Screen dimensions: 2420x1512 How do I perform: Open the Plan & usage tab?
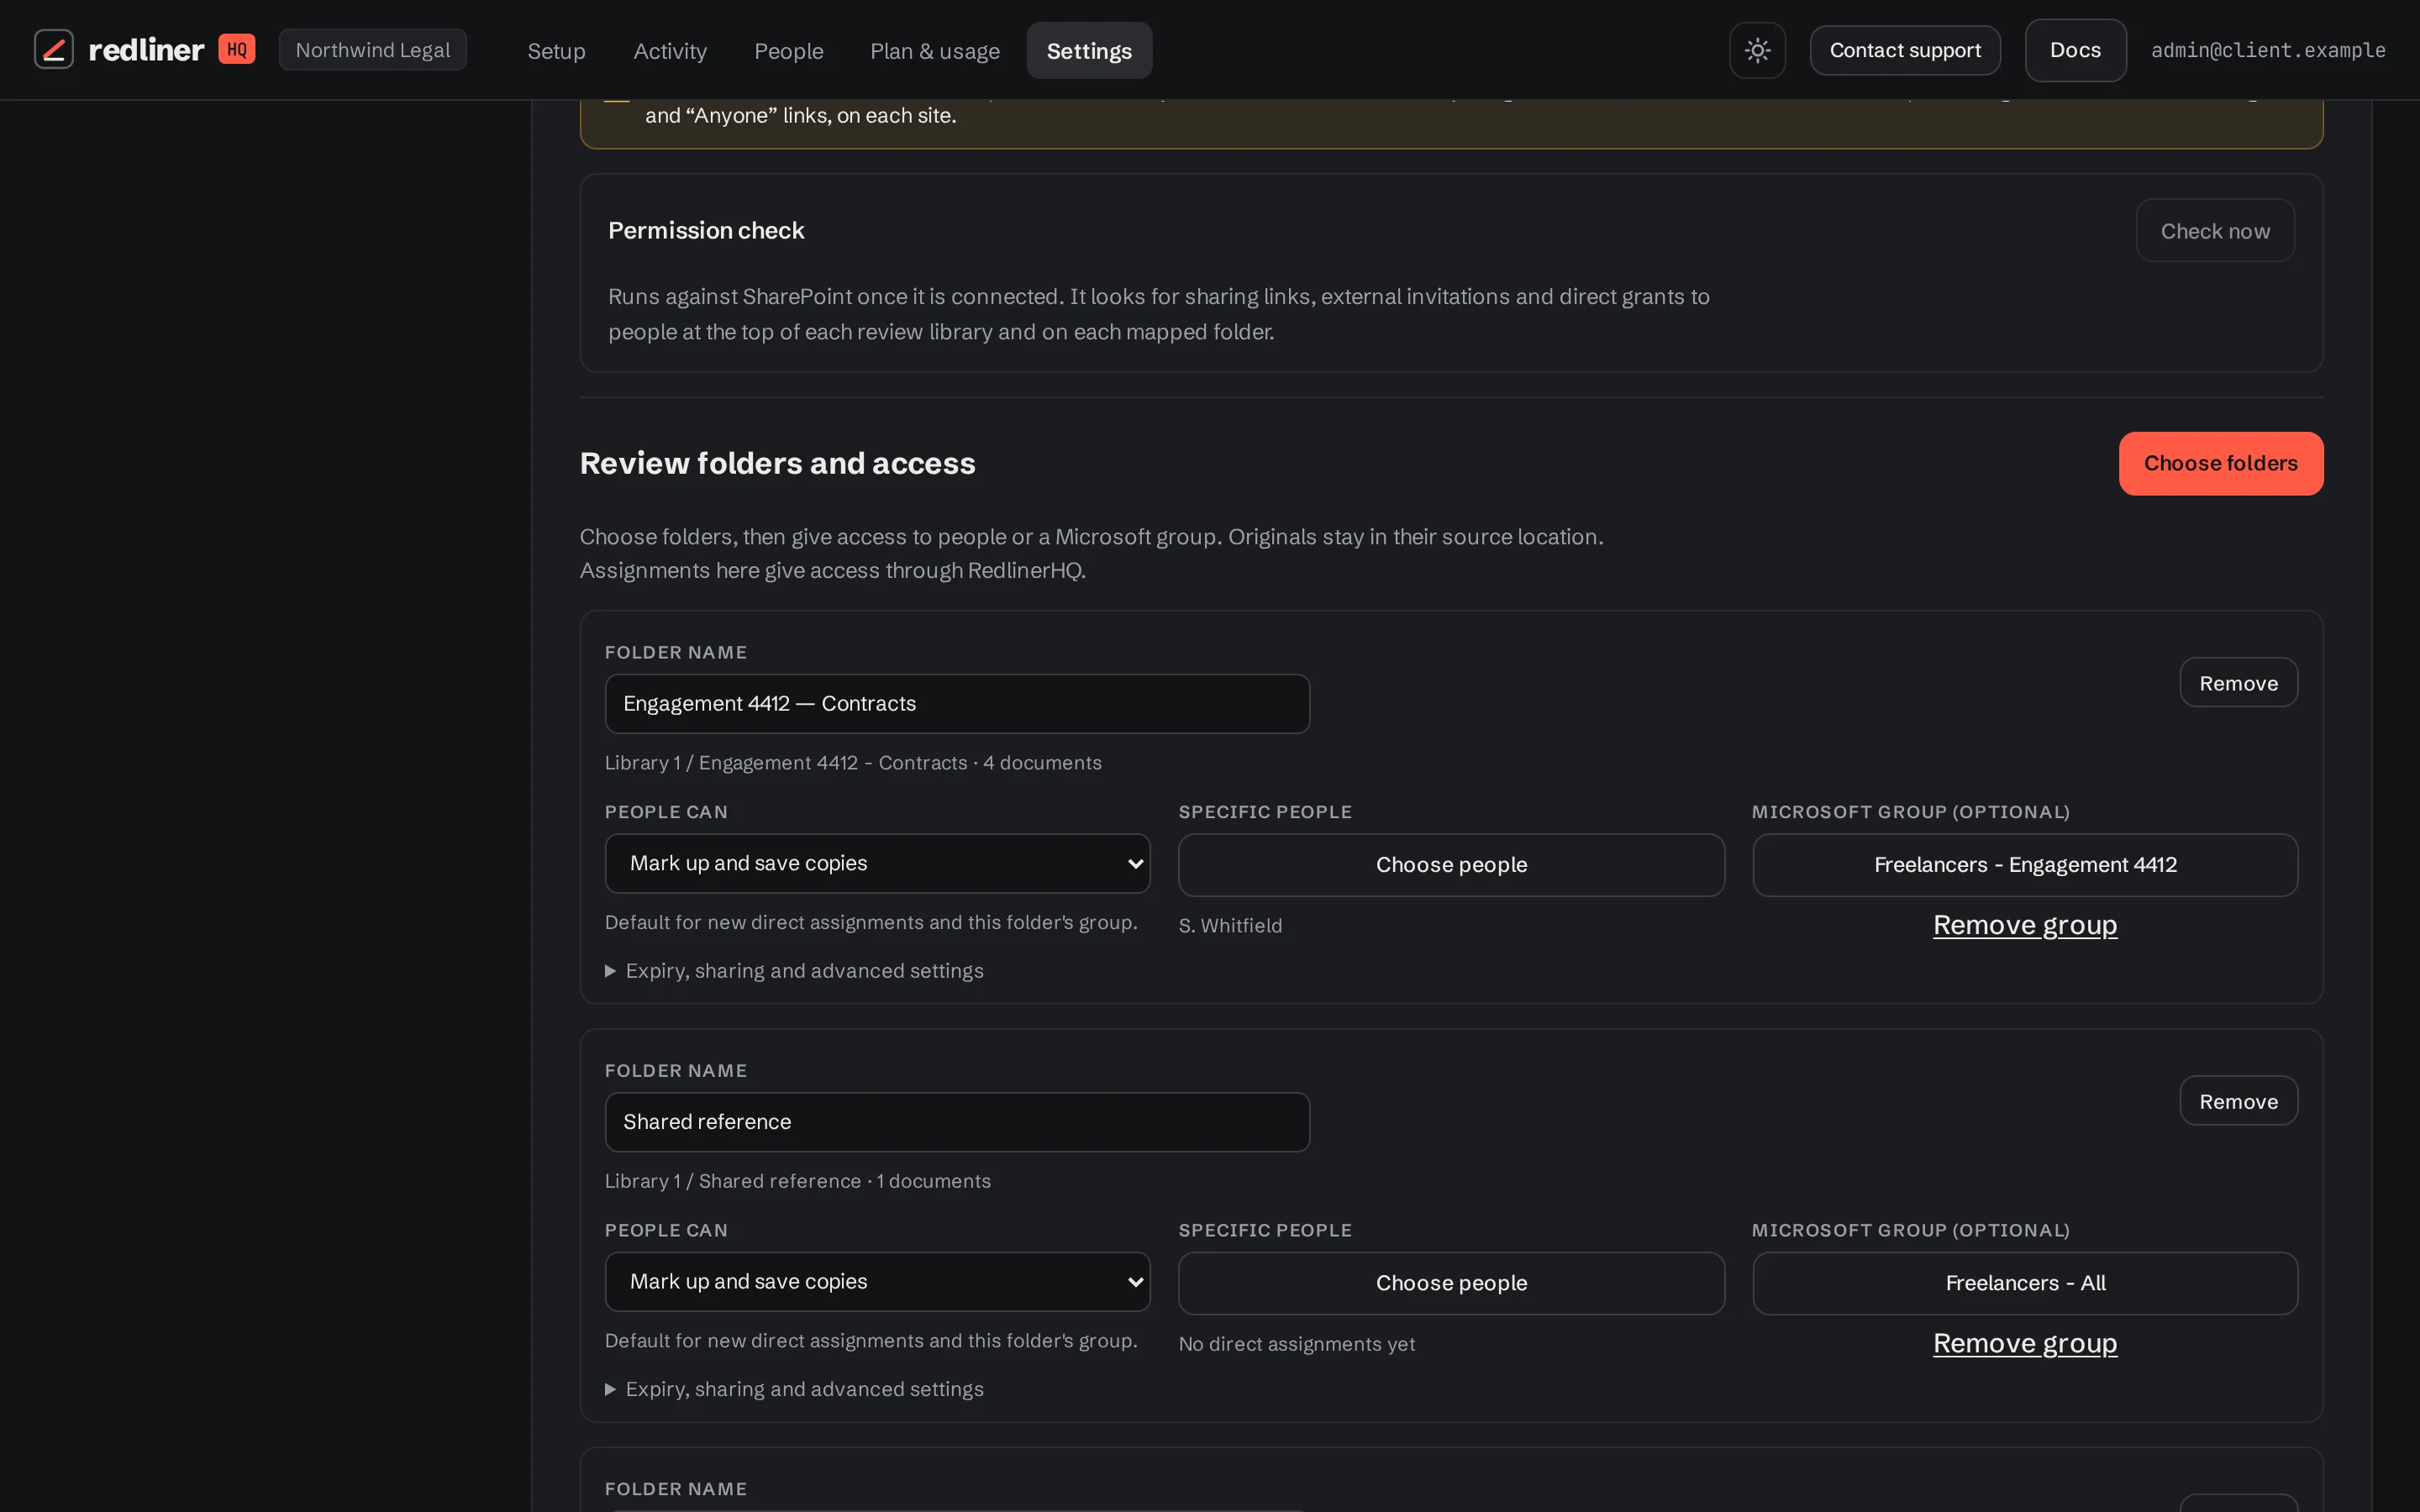tap(935, 51)
